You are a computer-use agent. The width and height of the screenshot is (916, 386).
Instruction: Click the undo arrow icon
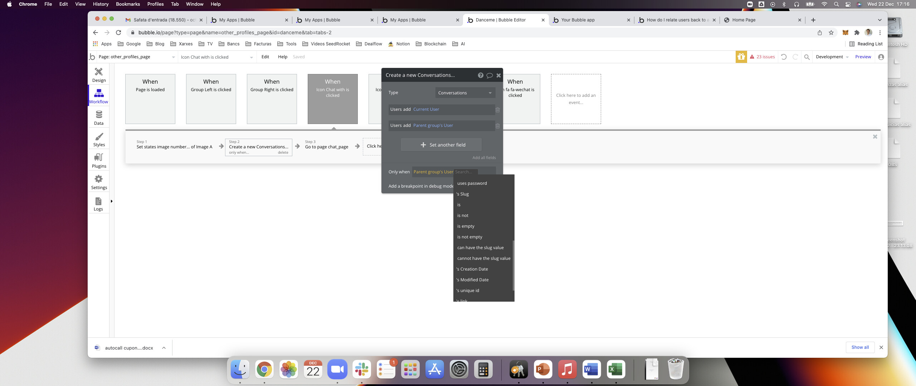[x=784, y=57]
